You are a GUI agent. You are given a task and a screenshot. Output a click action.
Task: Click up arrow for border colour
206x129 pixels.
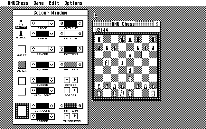coord(33,116)
